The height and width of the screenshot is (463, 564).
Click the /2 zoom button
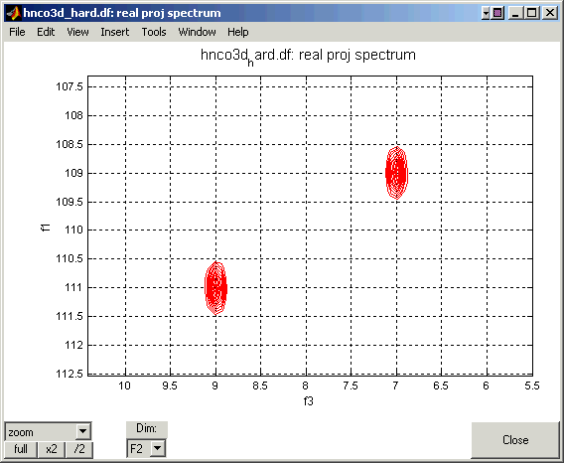point(79,449)
